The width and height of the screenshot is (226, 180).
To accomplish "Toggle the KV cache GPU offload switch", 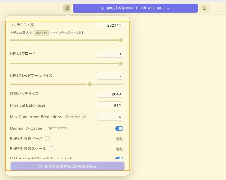I will (x=119, y=158).
